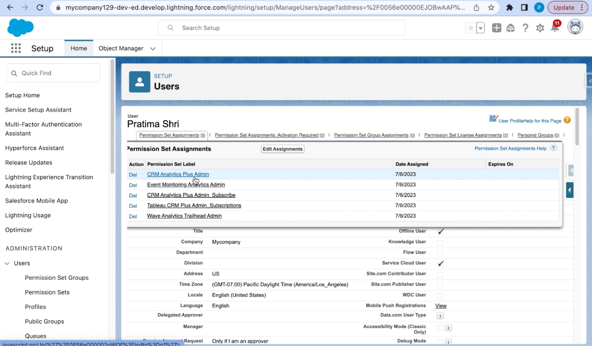Toggle the WDC User checkbox

(x=440, y=296)
